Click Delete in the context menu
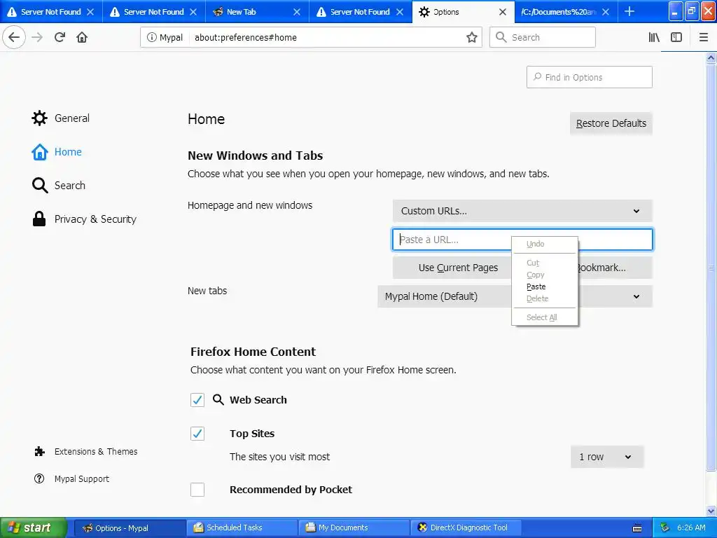Screen dimensions: 717x538 pyautogui.click(x=545, y=298)
